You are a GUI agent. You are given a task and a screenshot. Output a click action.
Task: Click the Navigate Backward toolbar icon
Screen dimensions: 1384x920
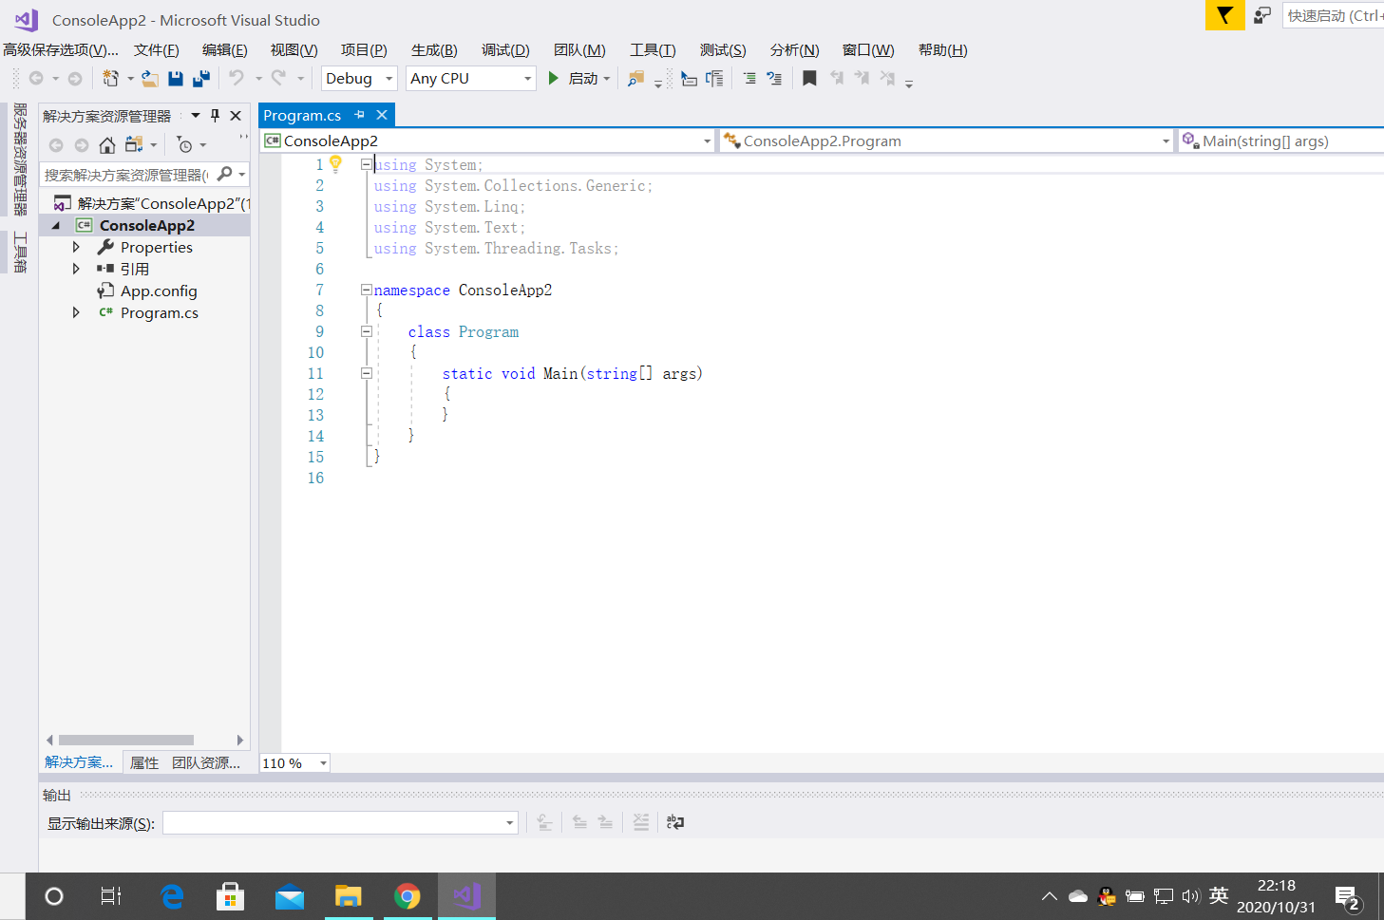[x=36, y=79]
